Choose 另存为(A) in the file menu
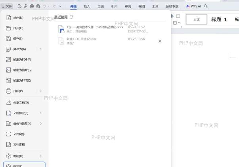The width and height of the screenshot is (239, 167). pyautogui.click(x=20, y=49)
